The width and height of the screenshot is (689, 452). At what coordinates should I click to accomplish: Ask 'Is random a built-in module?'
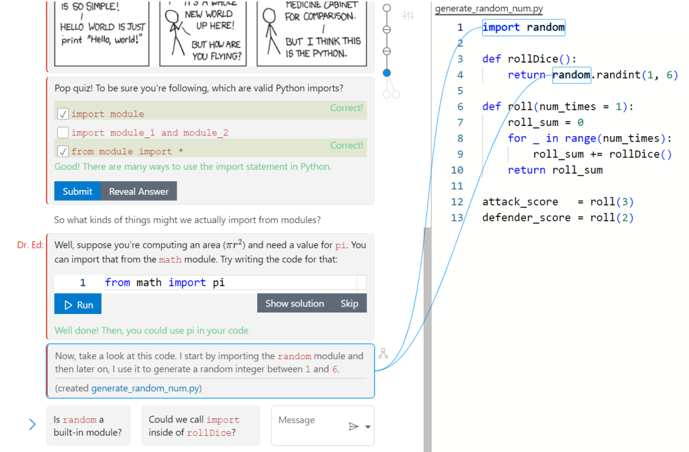pyautogui.click(x=88, y=426)
